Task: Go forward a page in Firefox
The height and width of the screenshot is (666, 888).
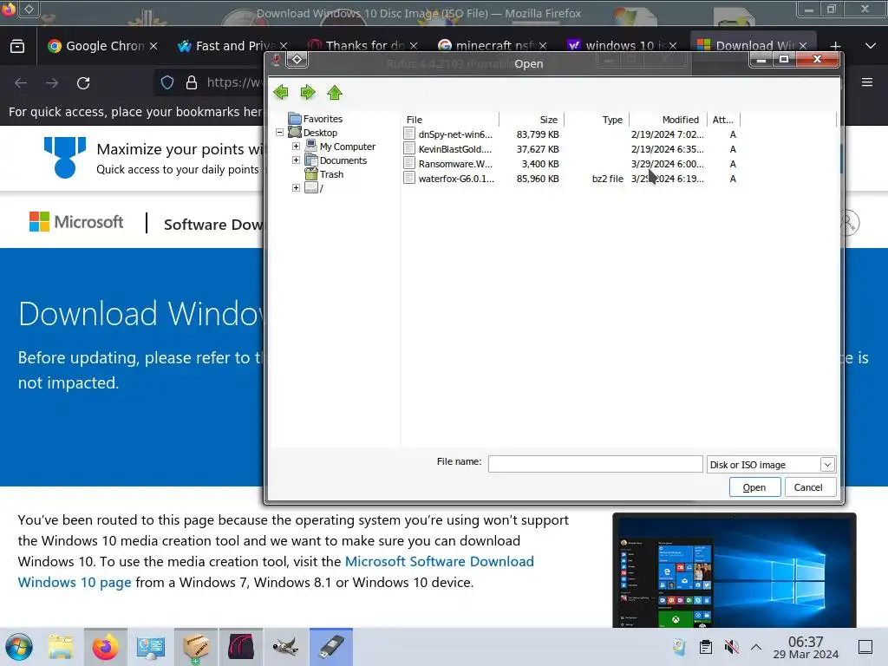Action: tap(52, 83)
